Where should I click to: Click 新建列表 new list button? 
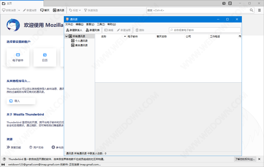93,30
